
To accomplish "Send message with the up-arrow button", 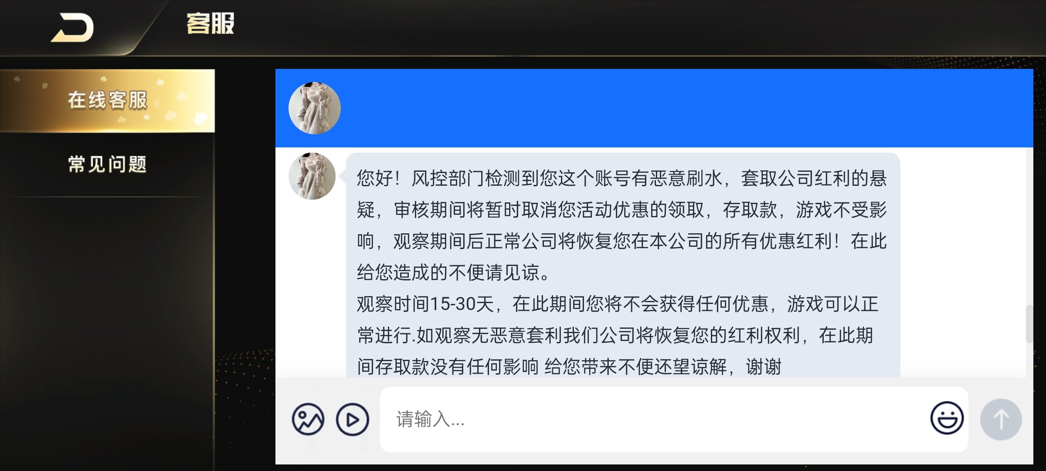I will (x=1001, y=419).
